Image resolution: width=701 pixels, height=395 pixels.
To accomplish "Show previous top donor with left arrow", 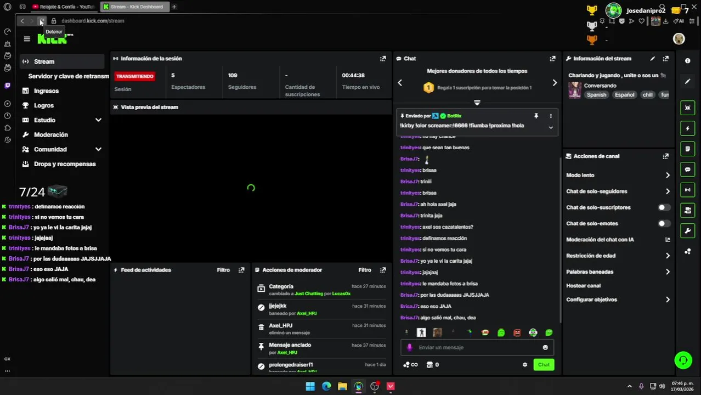I will click(x=400, y=83).
